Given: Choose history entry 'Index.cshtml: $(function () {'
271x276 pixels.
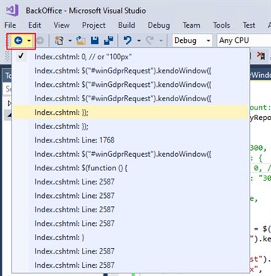Looking at the screenshot, I should (x=131, y=168).
